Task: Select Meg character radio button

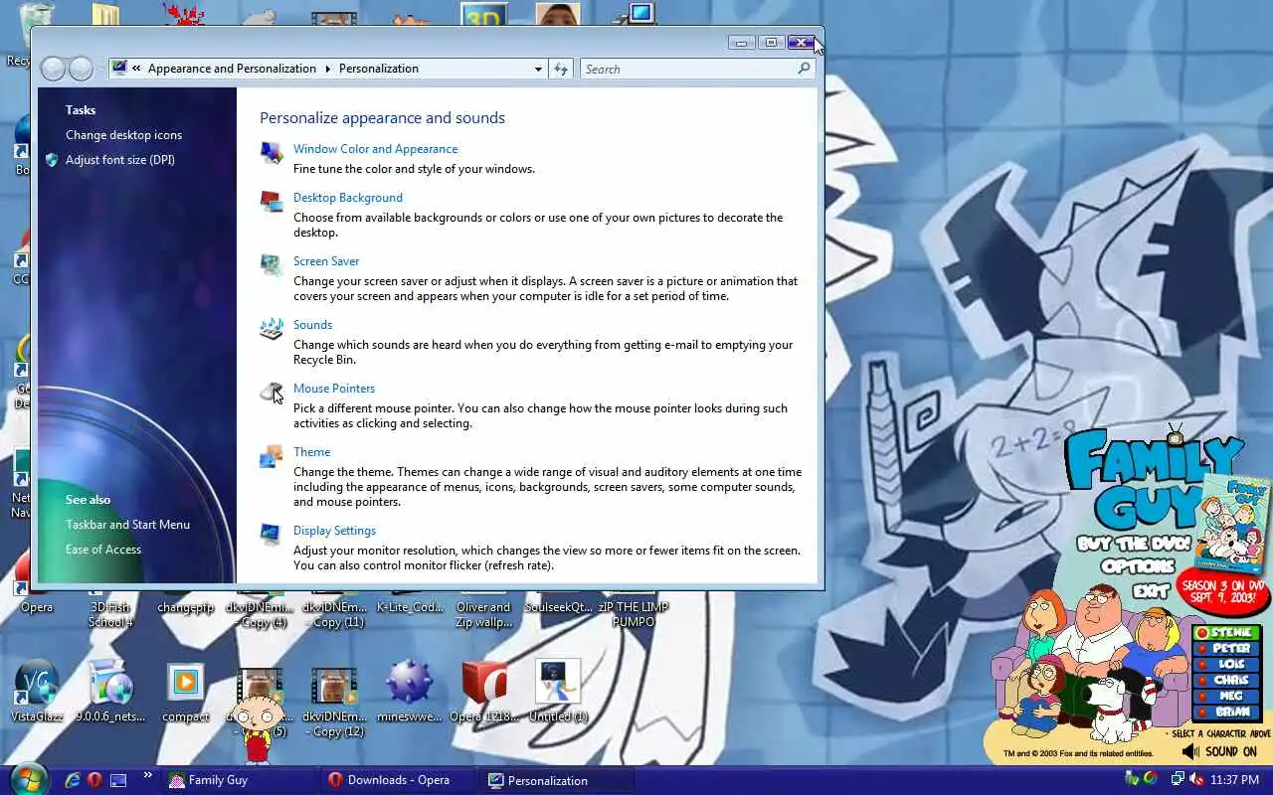Action: pyautogui.click(x=1202, y=696)
